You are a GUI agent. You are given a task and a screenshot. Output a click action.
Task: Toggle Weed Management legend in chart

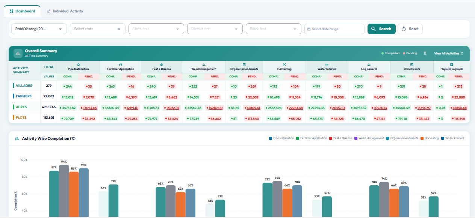[x=369, y=138]
